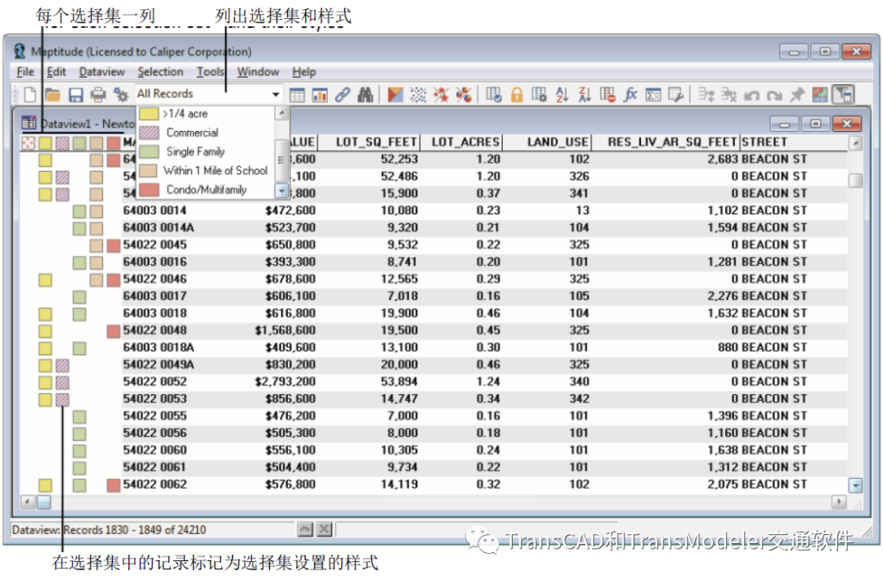Viewport: 883px width, 580px height.
Task: Click the lock records icon
Action: (518, 93)
